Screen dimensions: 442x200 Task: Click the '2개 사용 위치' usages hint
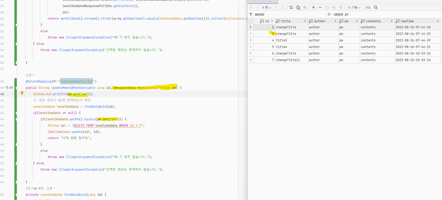coord(35,188)
